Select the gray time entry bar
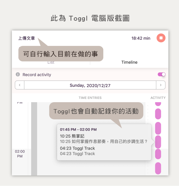The image size is (179, 186). click(x=34, y=139)
